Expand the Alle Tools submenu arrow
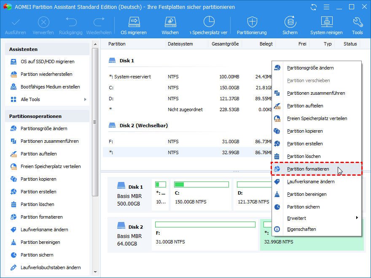This screenshot has height=278, width=371. (85, 99)
